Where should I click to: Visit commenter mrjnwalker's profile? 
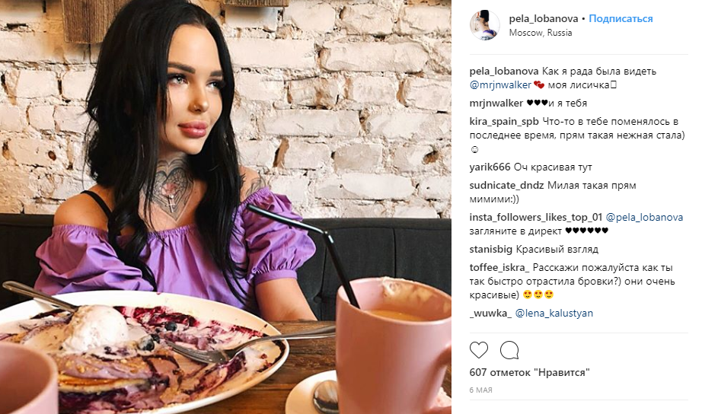pos(496,103)
